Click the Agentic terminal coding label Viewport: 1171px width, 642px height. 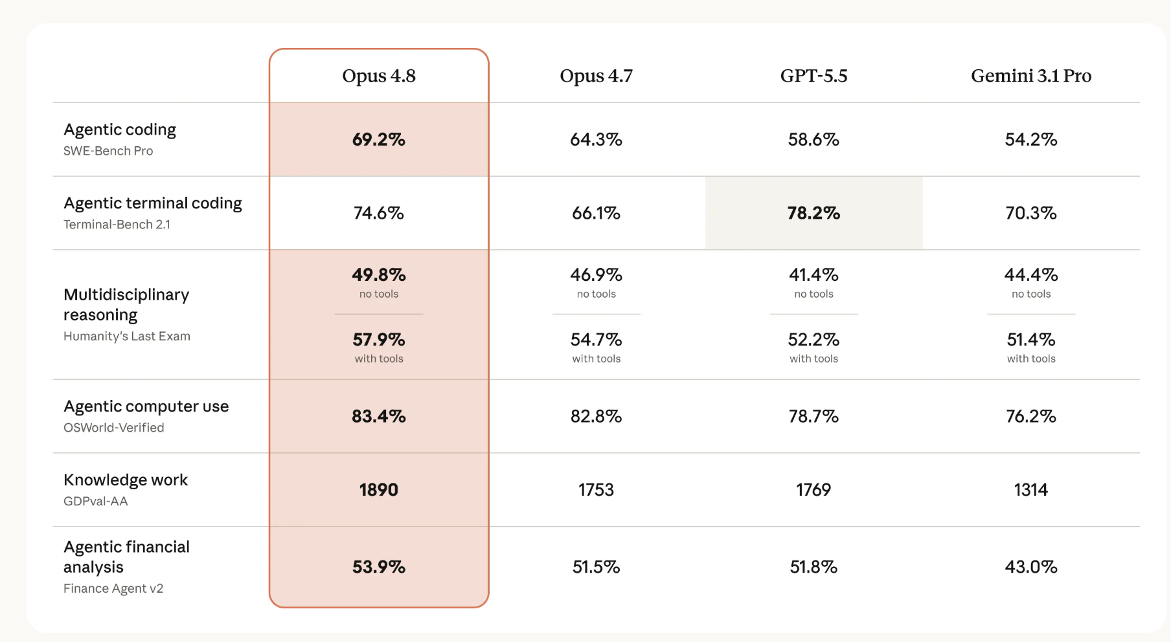[153, 203]
